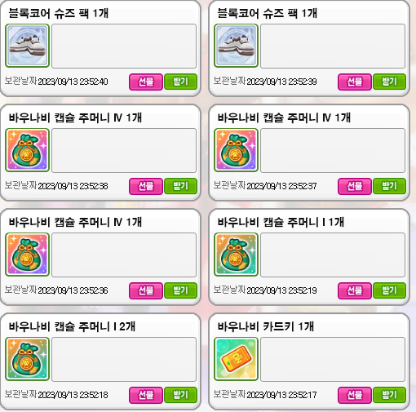Screen dimensions: 416x412
Task: Gift the capsule pouch IV stored at 23:52:36
Action: tap(146, 290)
